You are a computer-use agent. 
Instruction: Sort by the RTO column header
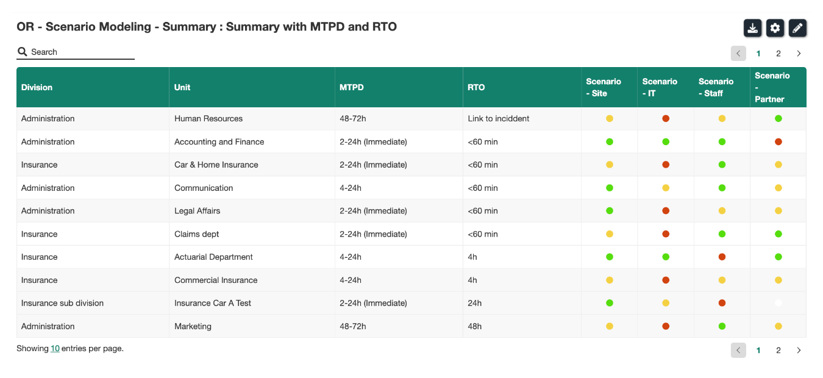pos(522,87)
